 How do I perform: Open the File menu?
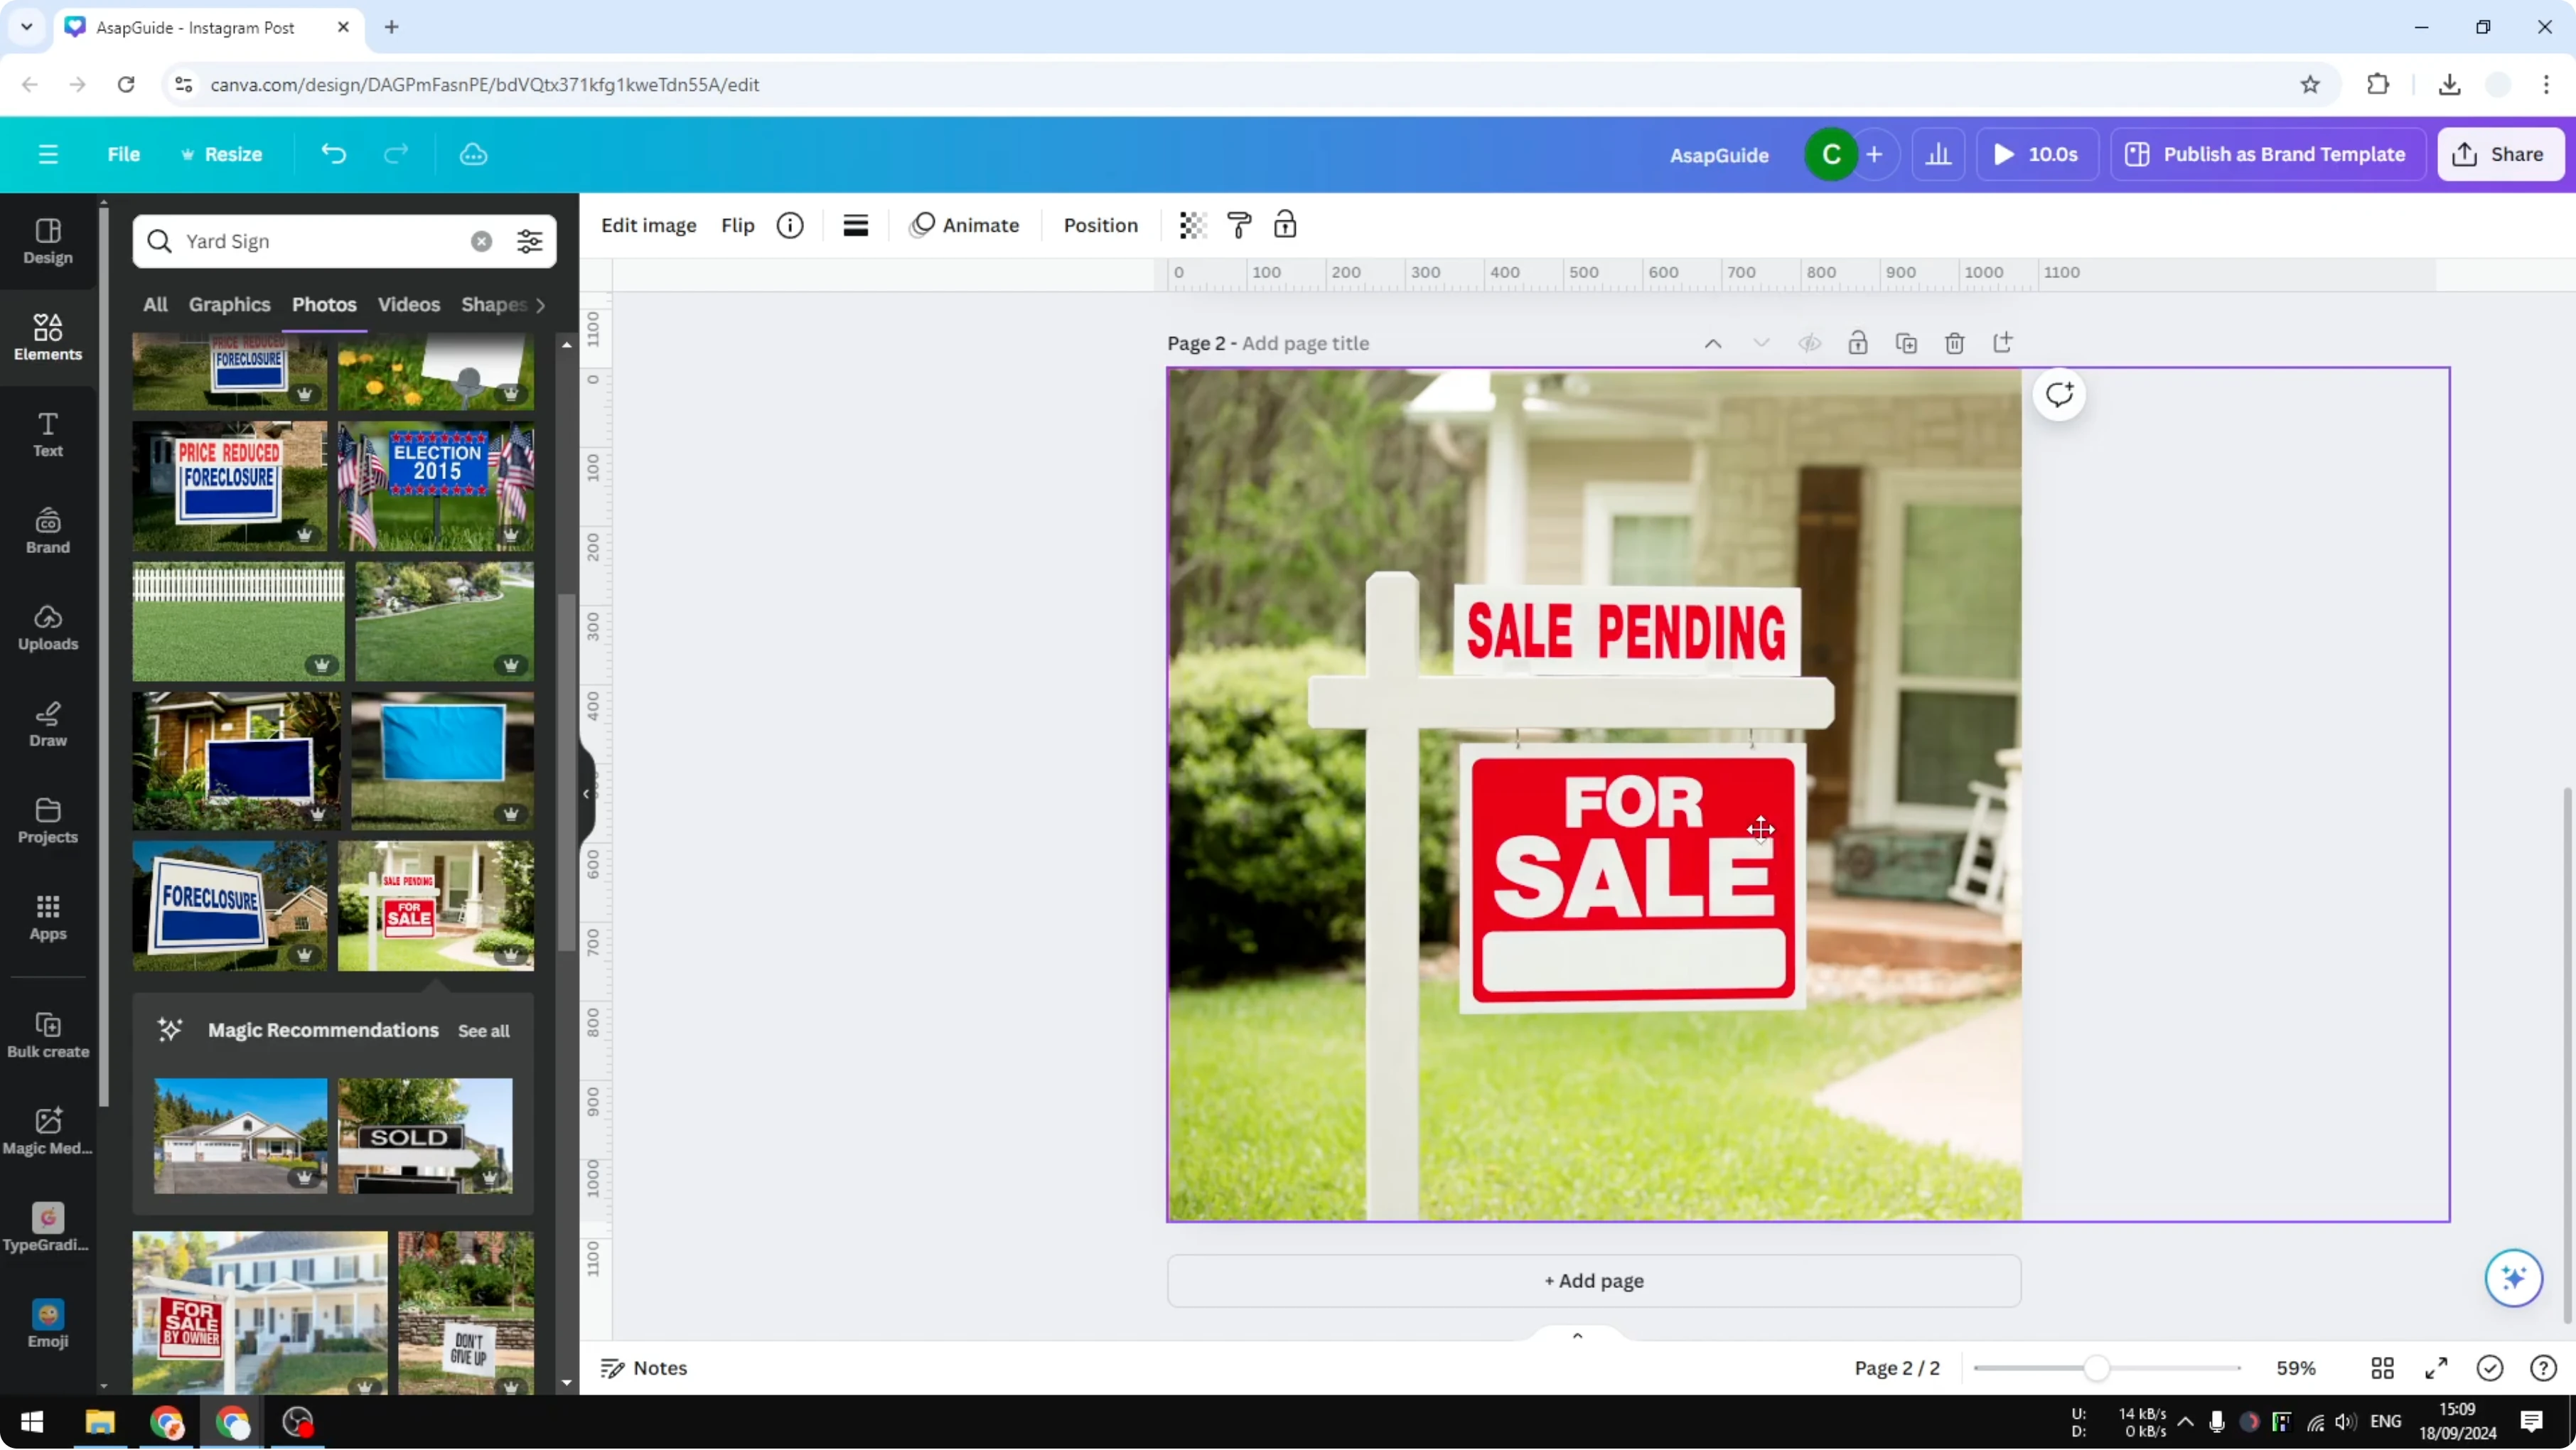[123, 154]
